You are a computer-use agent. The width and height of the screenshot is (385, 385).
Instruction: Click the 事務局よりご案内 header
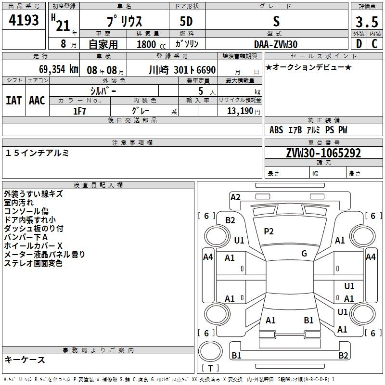click(98, 350)
